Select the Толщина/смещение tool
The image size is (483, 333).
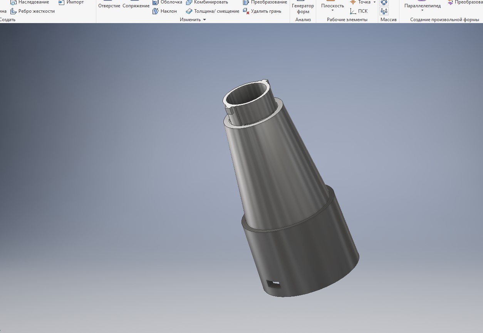[213, 11]
